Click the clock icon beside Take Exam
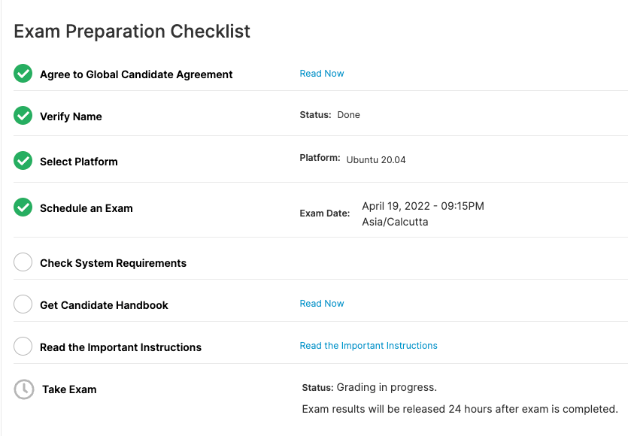The image size is (628, 436). [24, 389]
